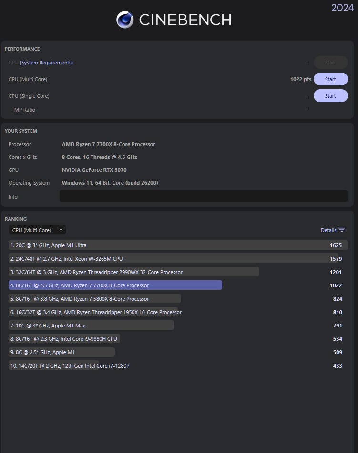
Task: Select the Threadripper 2990WX ranking bar
Action: (x=134, y=272)
